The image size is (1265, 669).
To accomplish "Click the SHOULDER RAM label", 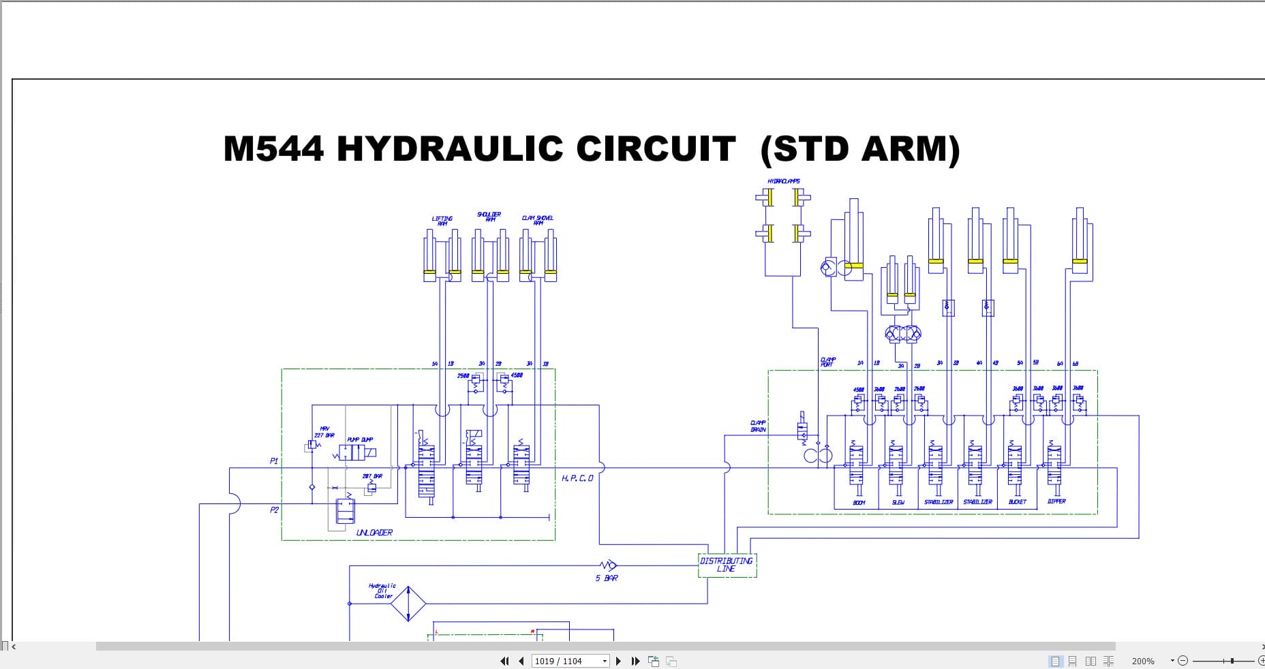I will (x=489, y=217).
